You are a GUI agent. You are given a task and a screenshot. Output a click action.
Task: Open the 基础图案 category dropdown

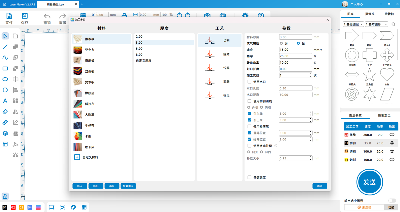(353, 24)
